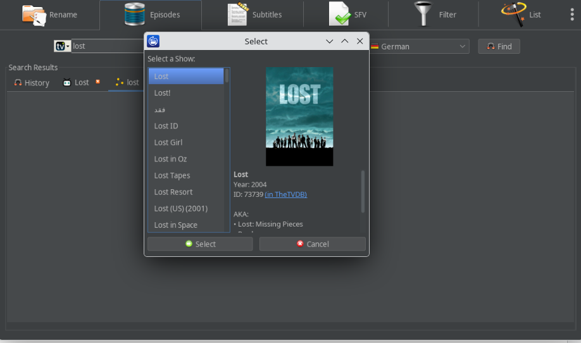581x343 pixels.
Task: Close the Select dialog
Action: coord(359,41)
